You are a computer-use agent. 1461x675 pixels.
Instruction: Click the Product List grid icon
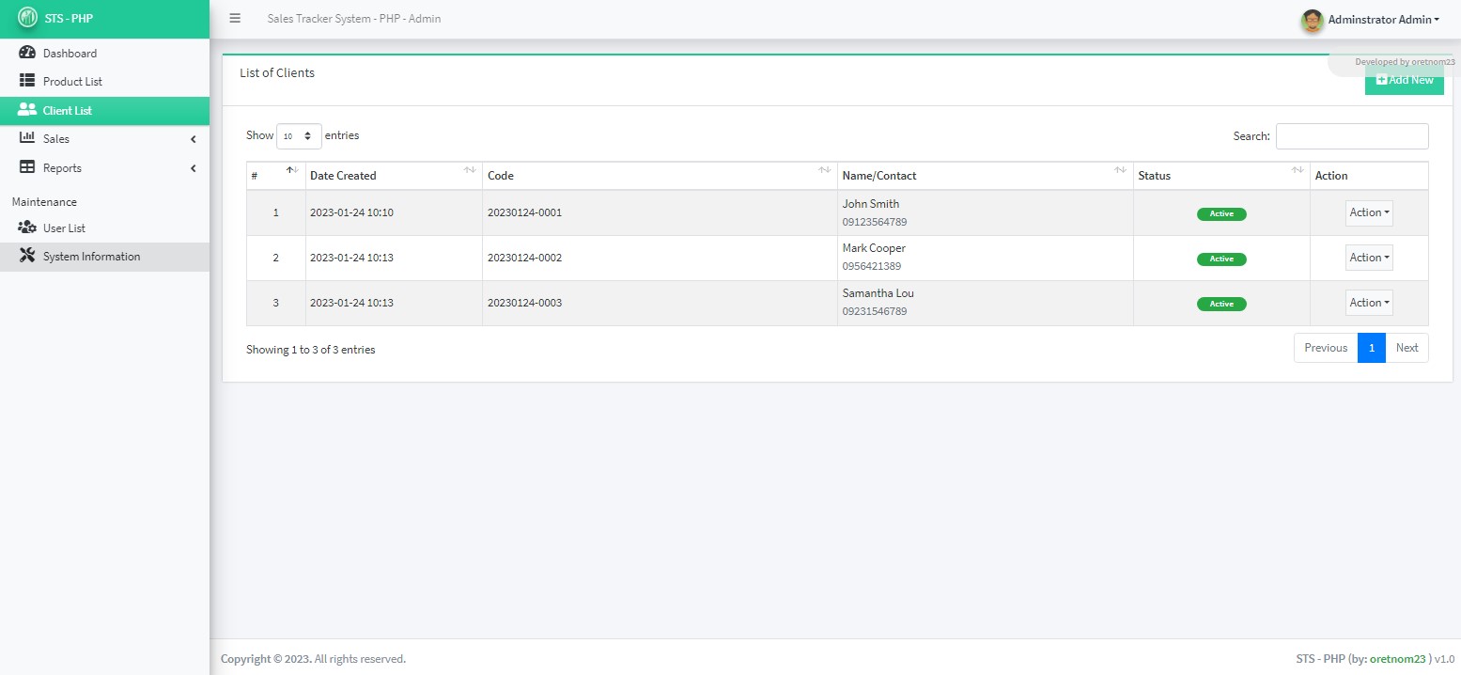click(x=27, y=81)
